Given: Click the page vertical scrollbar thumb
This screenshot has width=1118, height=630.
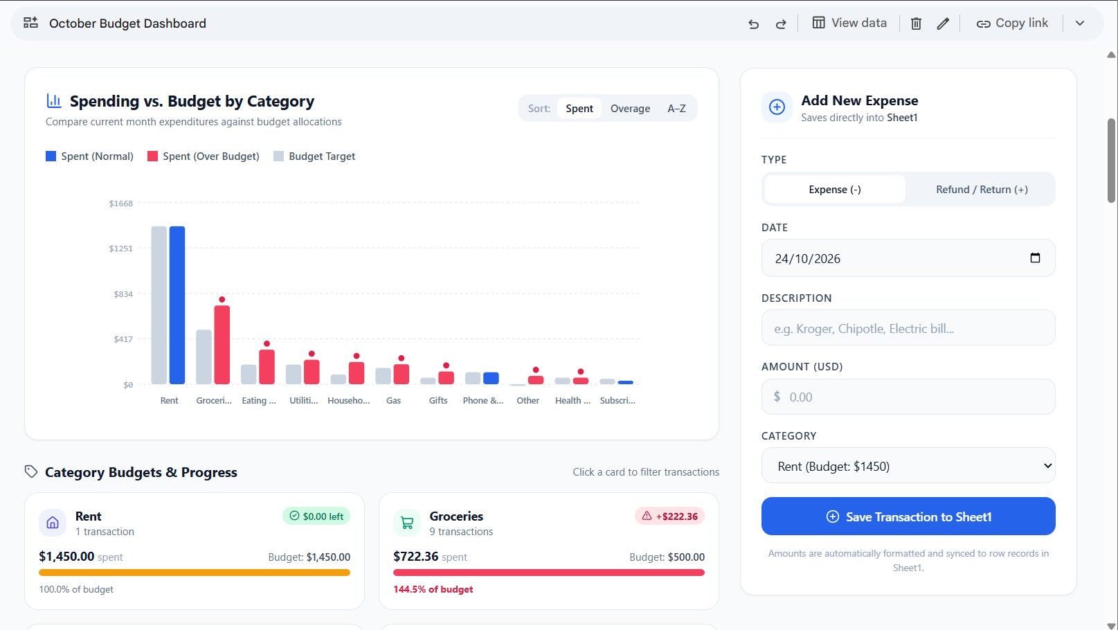Looking at the screenshot, I should click(x=1111, y=161).
